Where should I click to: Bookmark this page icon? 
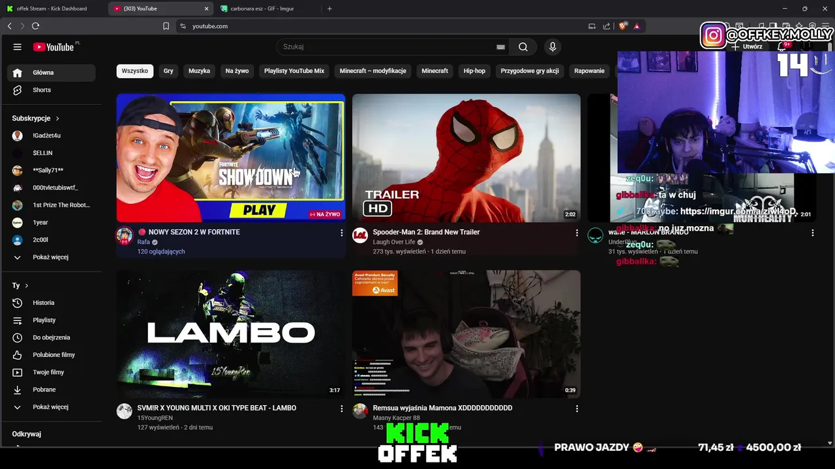coord(166,26)
